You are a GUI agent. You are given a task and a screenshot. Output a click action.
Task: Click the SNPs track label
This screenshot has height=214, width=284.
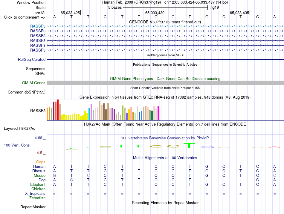tap(40, 73)
